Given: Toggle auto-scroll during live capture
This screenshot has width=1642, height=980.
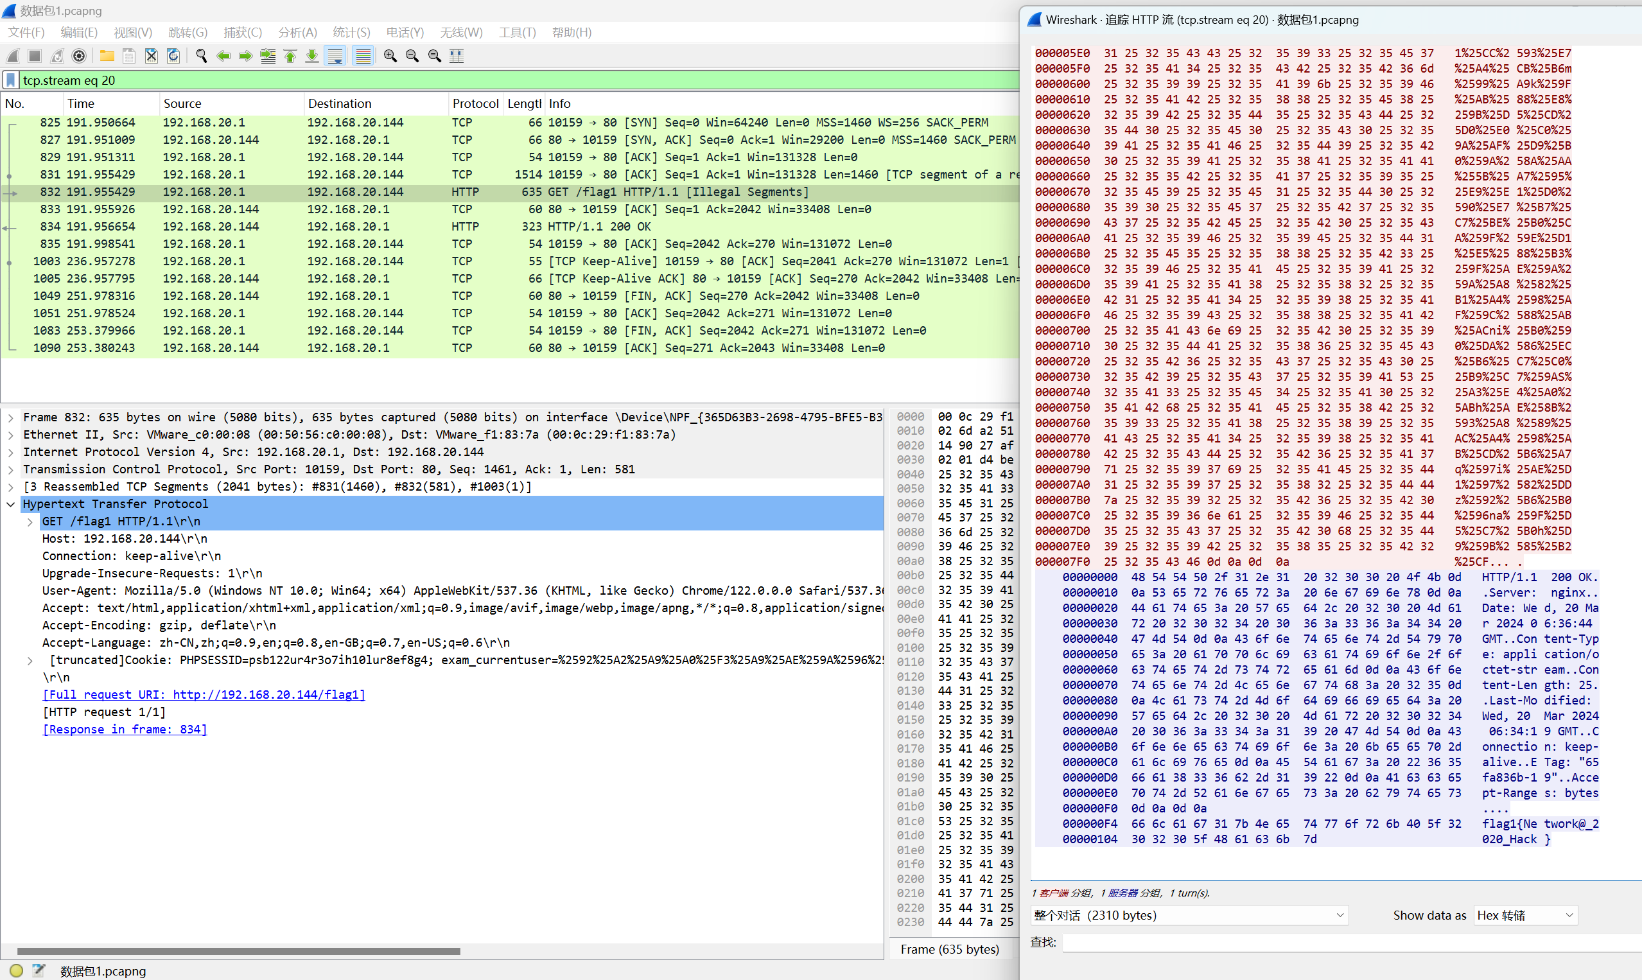Looking at the screenshot, I should (x=335, y=56).
